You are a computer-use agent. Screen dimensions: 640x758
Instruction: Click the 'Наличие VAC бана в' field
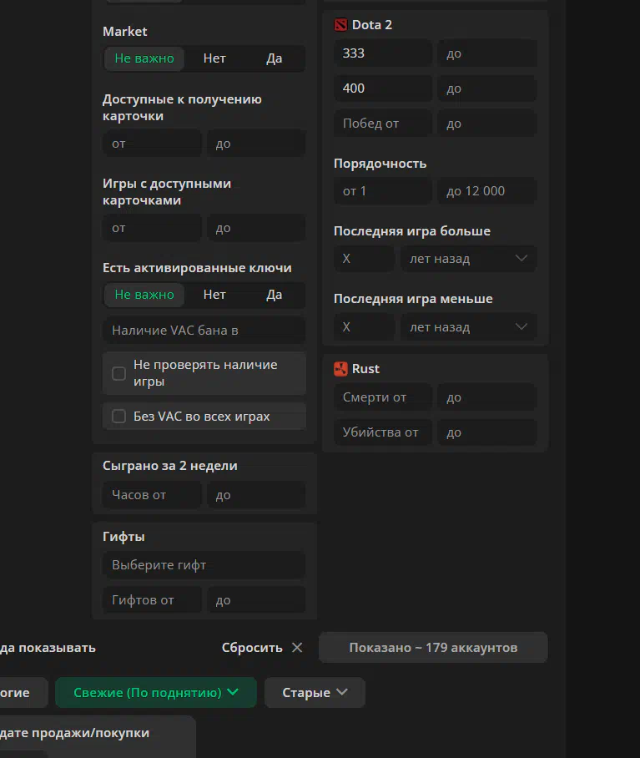pos(204,331)
